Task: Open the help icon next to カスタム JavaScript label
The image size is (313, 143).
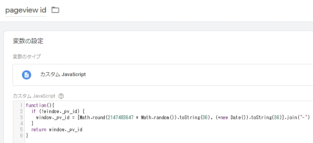Action: click(61, 96)
